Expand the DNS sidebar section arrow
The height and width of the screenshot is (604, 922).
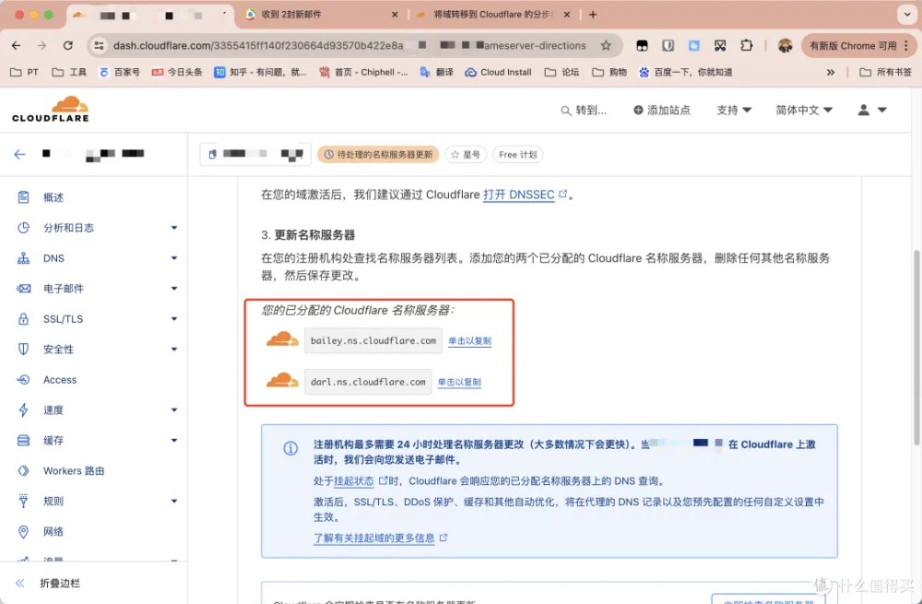point(174,258)
